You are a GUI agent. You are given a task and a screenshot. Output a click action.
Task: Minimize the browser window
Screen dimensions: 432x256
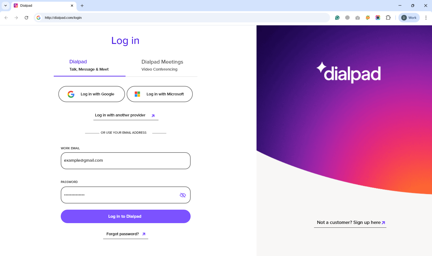[400, 6]
